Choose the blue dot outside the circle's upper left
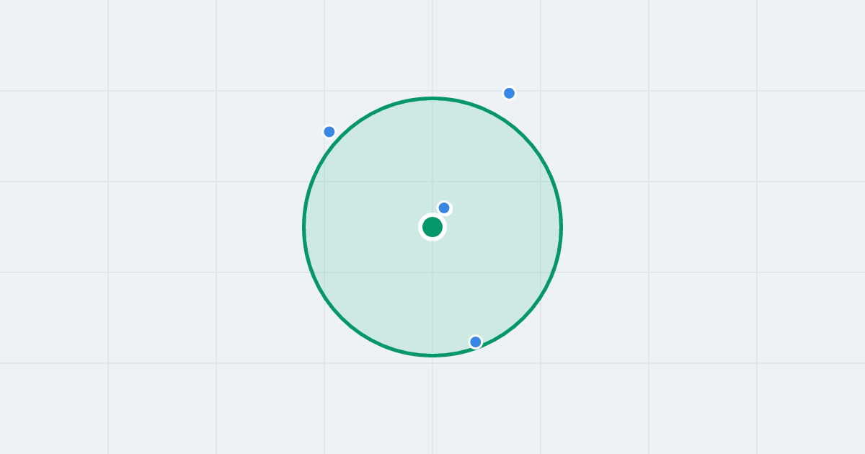This screenshot has width=865, height=454. pos(329,132)
